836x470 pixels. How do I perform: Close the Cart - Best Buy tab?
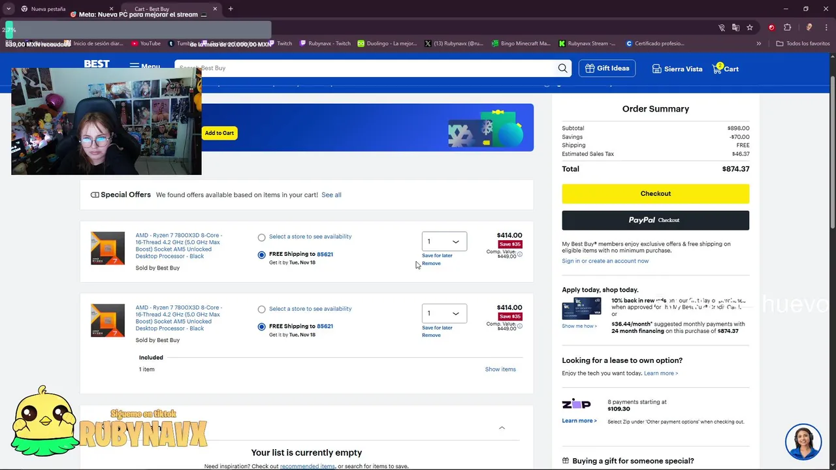click(x=215, y=8)
